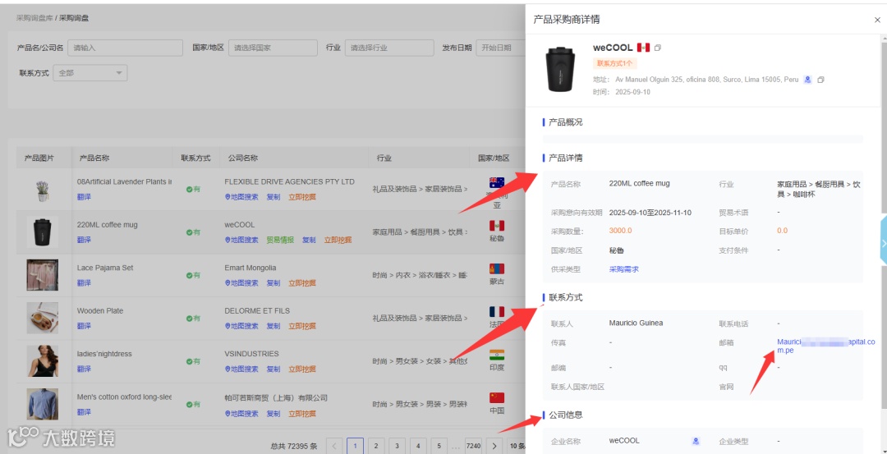
Task: Translate the Lace Pajama Set product name
Action: click(x=84, y=282)
